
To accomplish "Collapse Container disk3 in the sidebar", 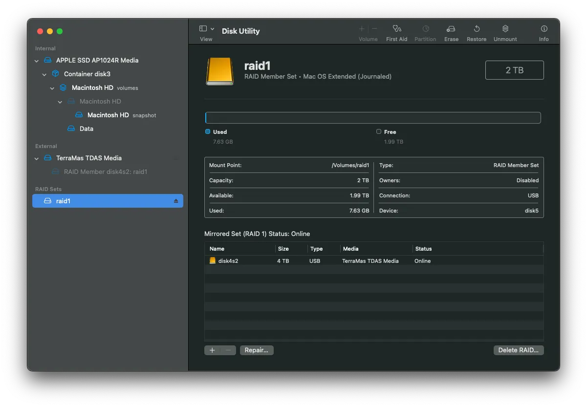I will point(44,74).
